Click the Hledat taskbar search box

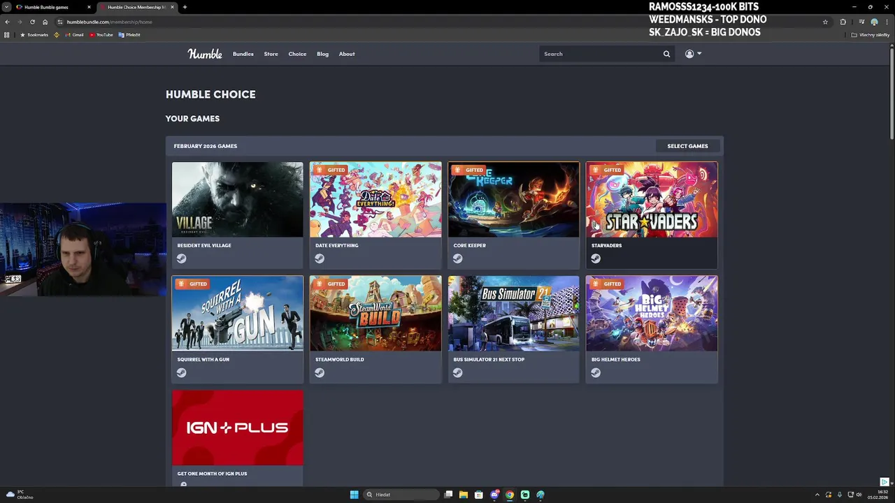401,495
